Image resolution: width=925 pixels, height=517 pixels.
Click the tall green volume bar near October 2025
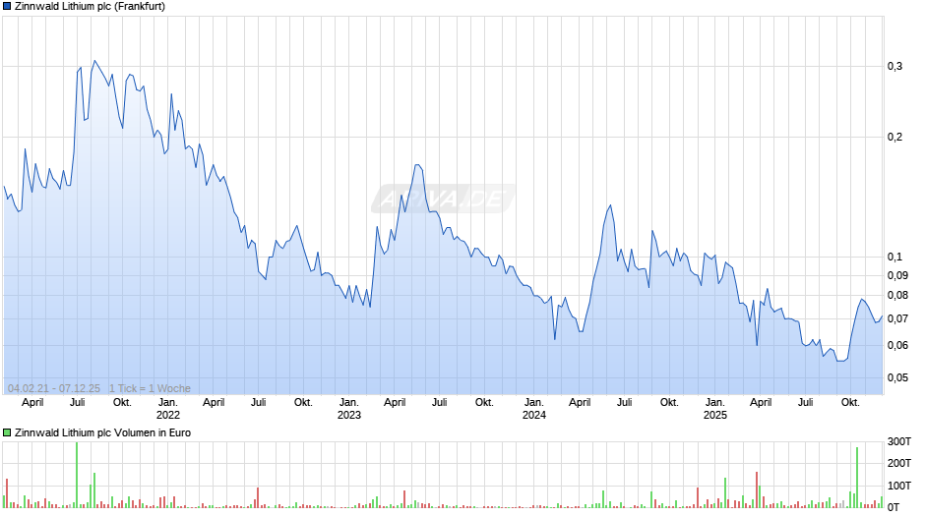[857, 478]
